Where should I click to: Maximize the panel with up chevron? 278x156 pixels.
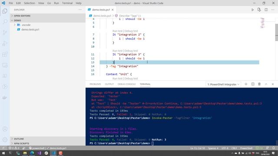[x=266, y=84]
